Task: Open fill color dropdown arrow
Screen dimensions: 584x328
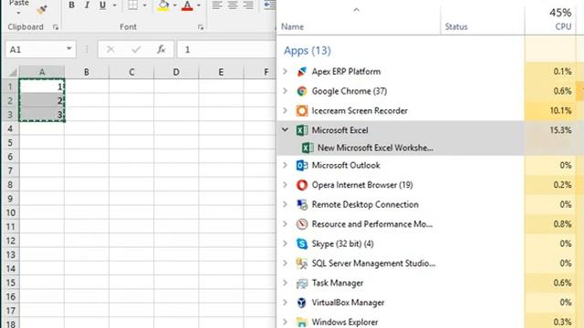Action: point(174,5)
